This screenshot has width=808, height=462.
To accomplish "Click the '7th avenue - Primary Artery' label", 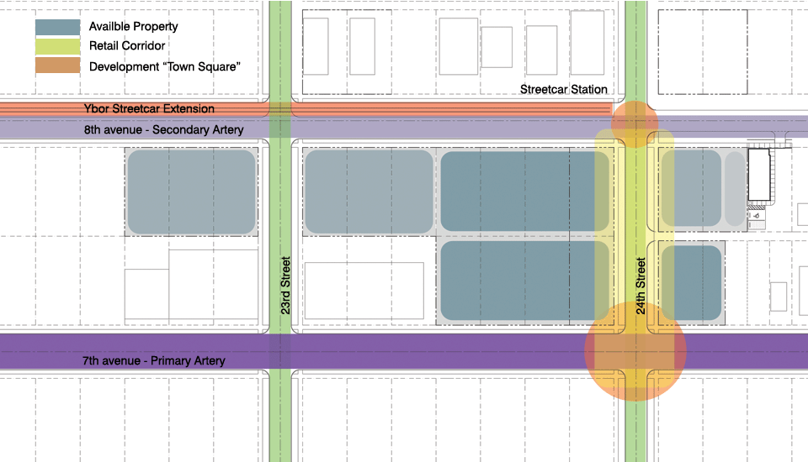I will pyautogui.click(x=154, y=360).
